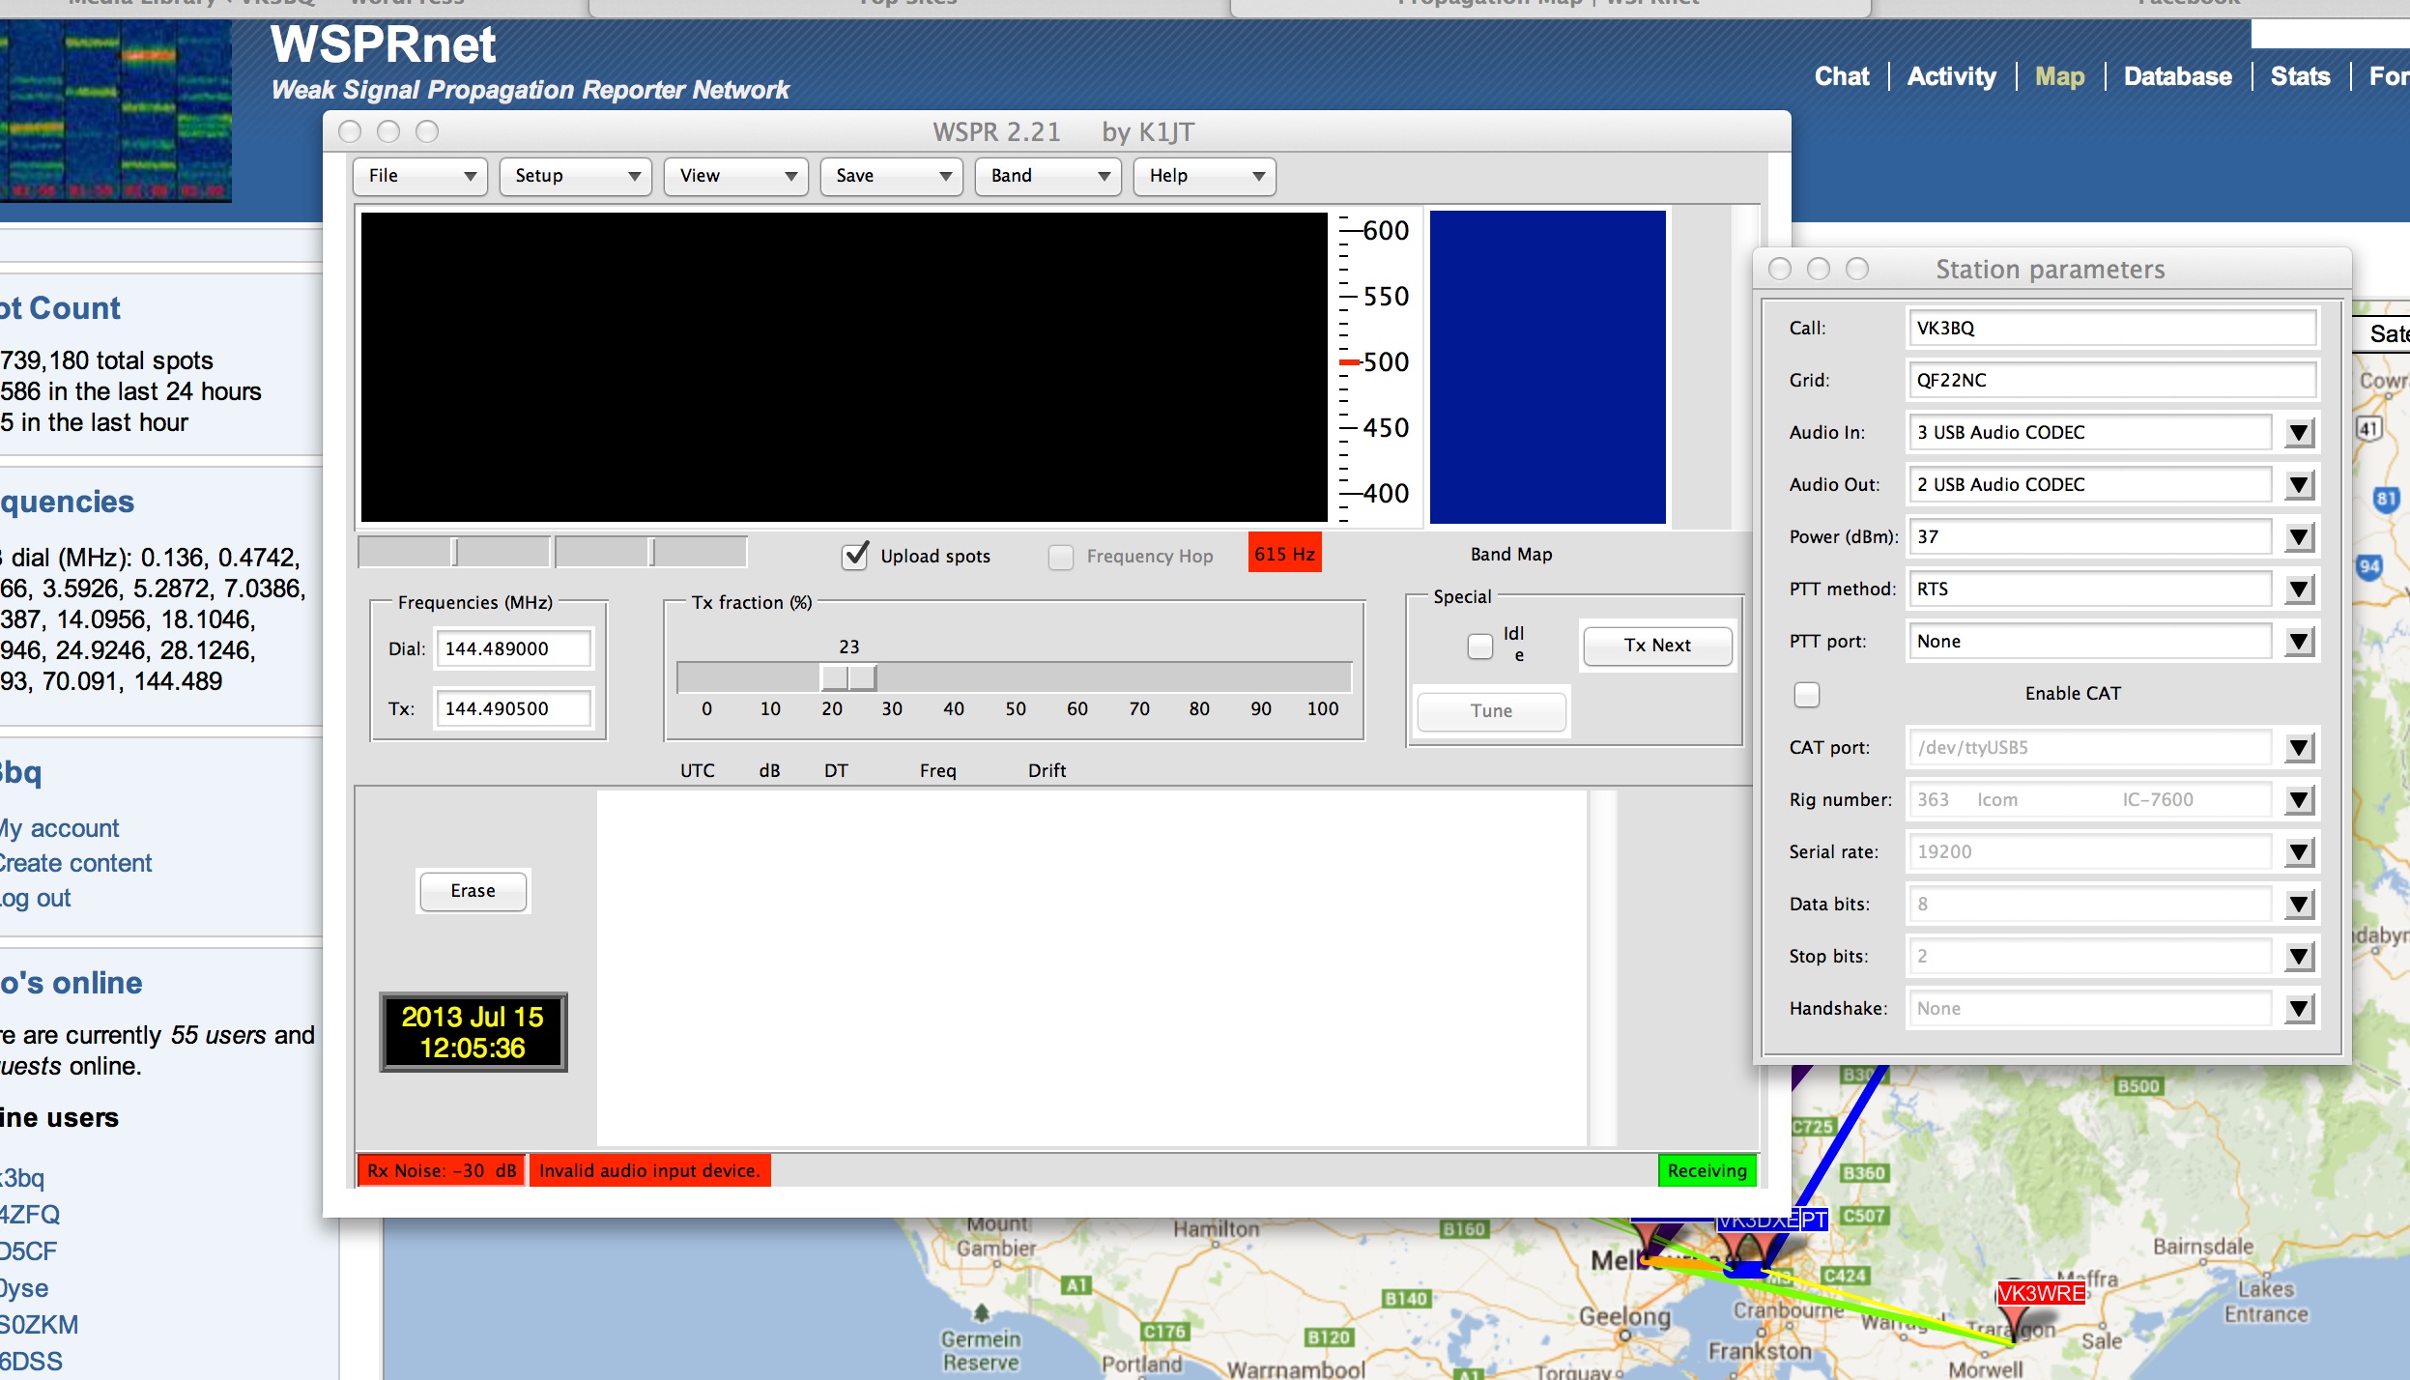Image resolution: width=2410 pixels, height=1380 pixels.
Task: Click the clock display showing 2013 Jul 15
Action: pyautogui.click(x=473, y=1032)
